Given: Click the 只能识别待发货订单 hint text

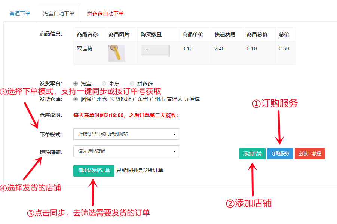Looking at the screenshot, I should tap(140, 170).
